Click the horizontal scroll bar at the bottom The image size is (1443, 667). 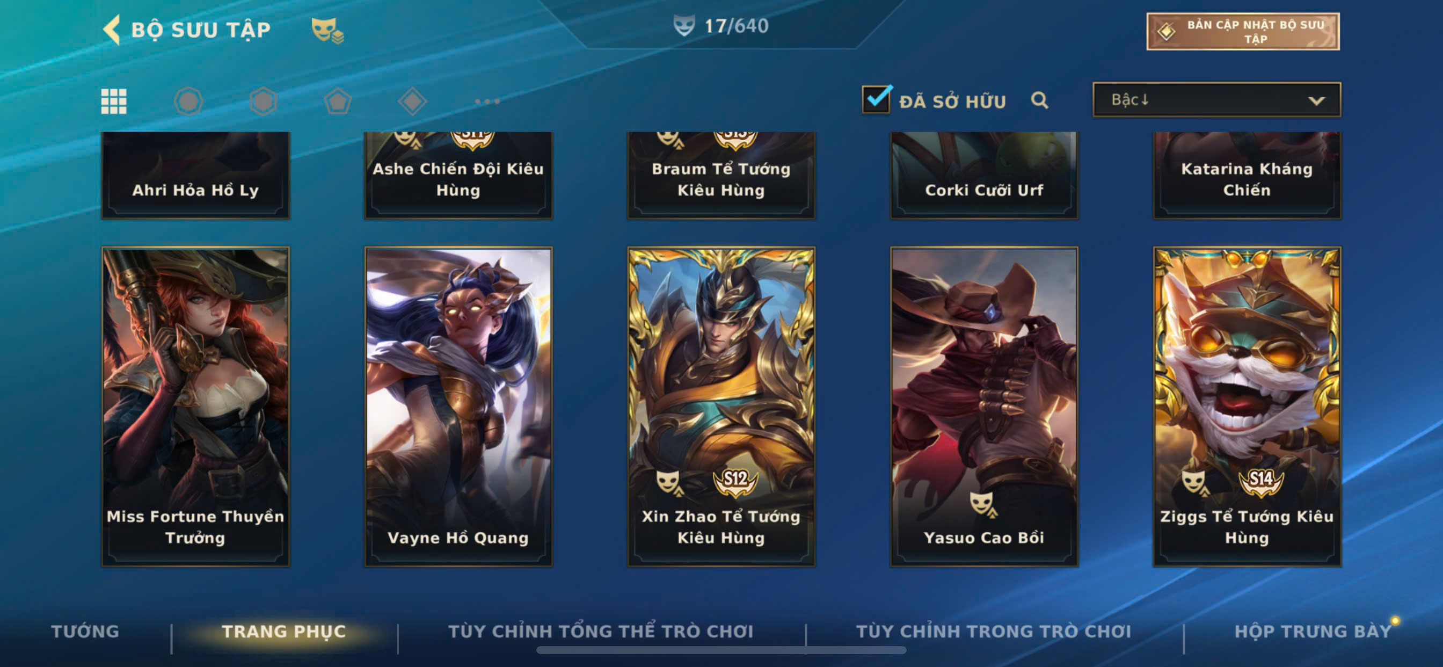click(721, 650)
